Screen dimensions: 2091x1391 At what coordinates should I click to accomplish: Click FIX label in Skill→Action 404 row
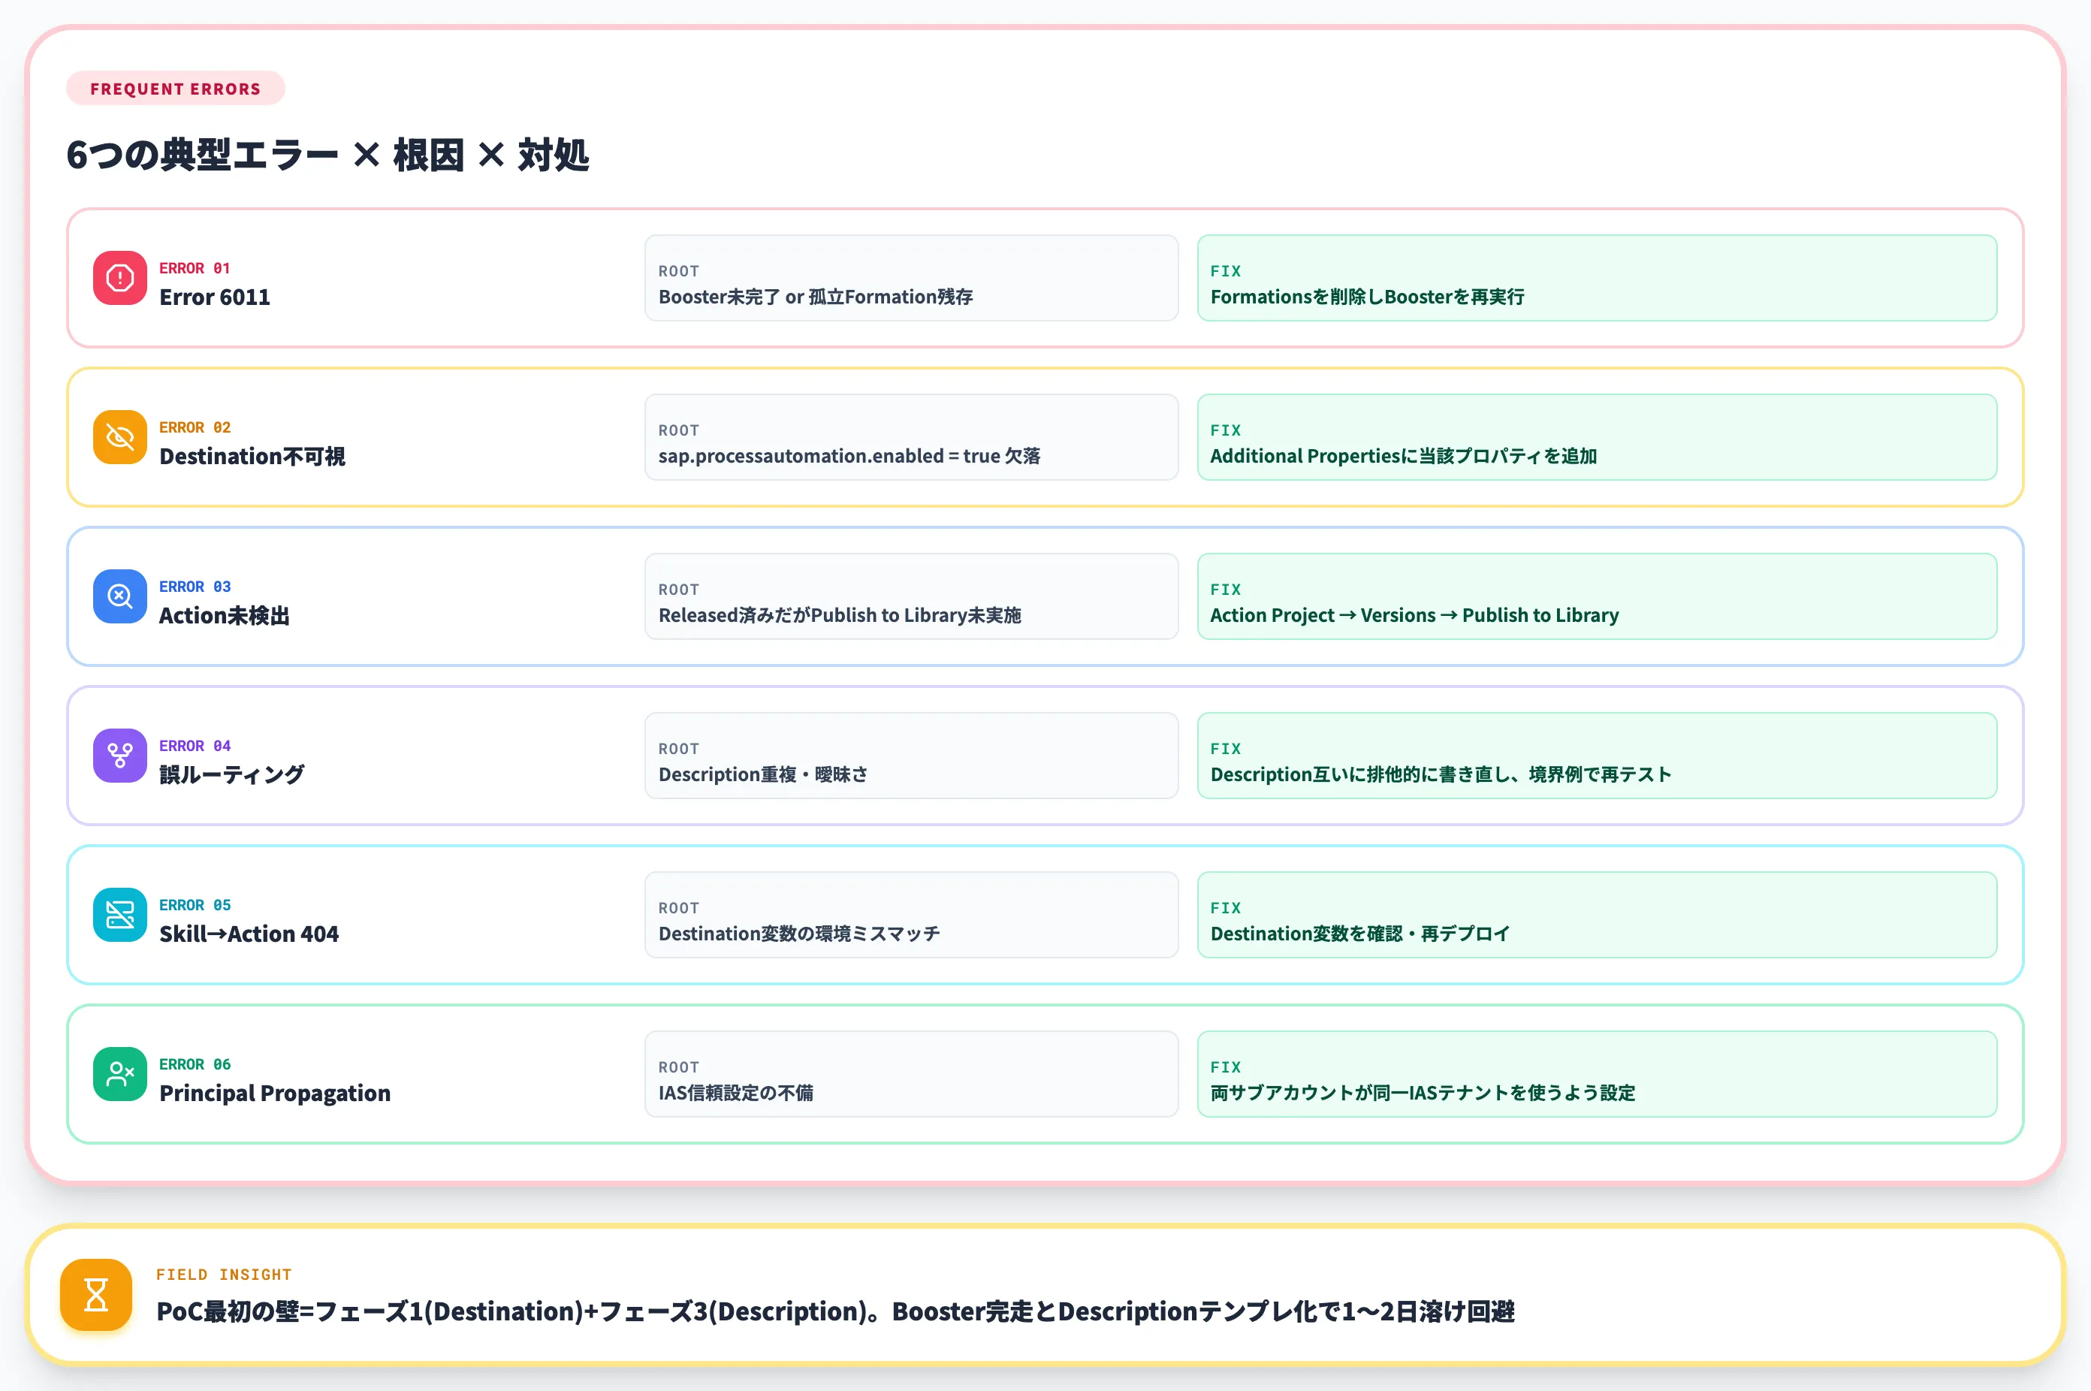click(x=1225, y=907)
